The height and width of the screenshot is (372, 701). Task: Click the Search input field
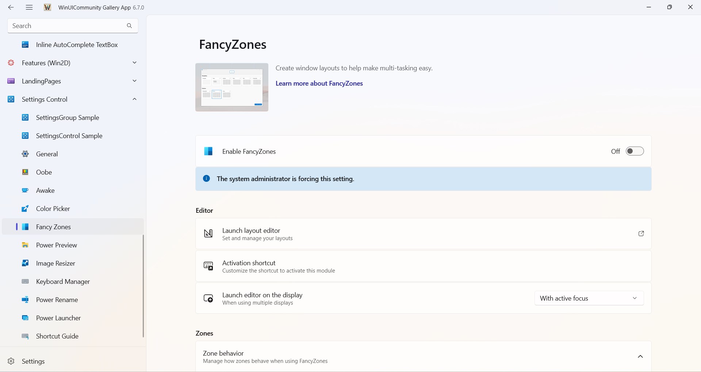(x=66, y=26)
